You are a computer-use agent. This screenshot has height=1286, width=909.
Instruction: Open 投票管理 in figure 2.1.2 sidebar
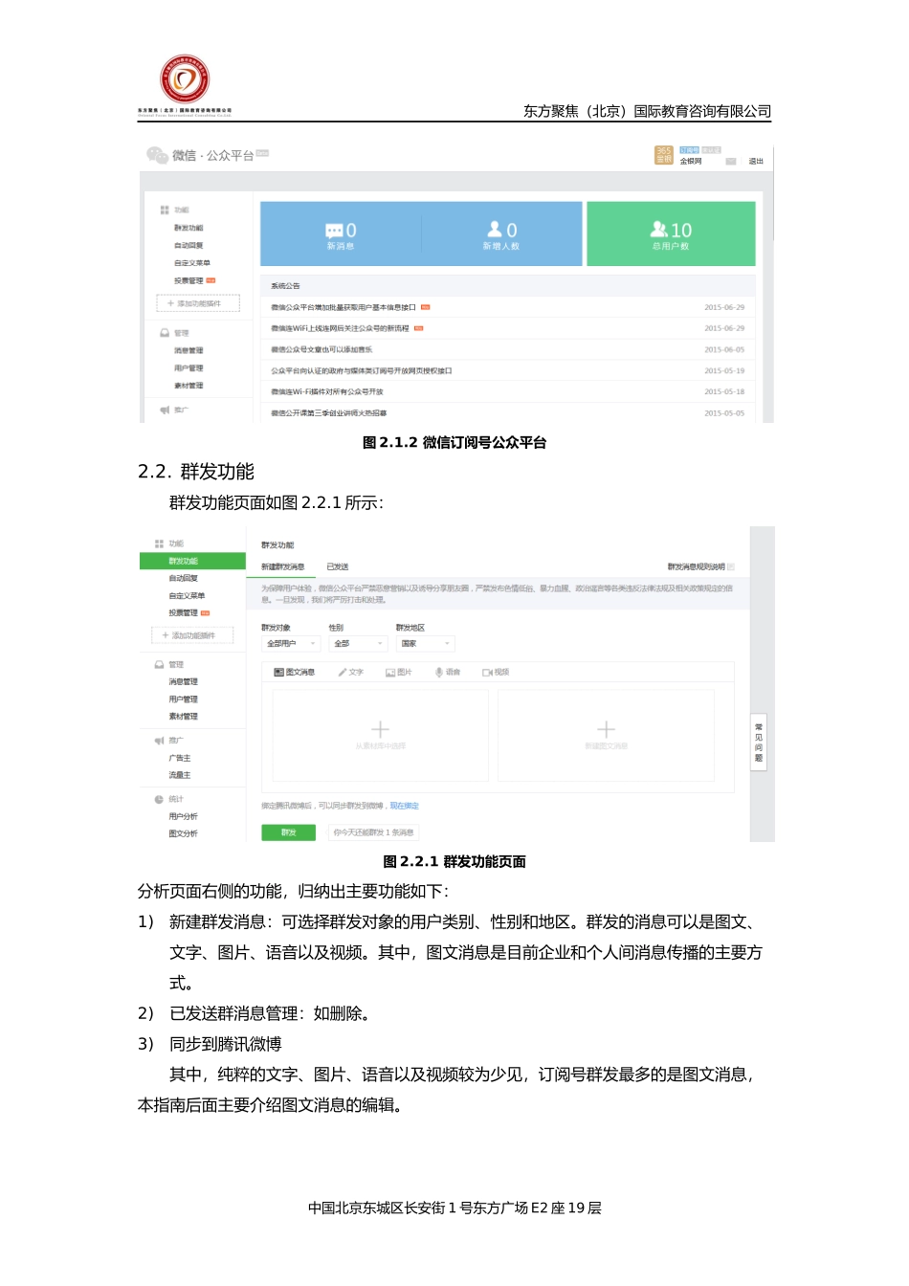click(188, 280)
